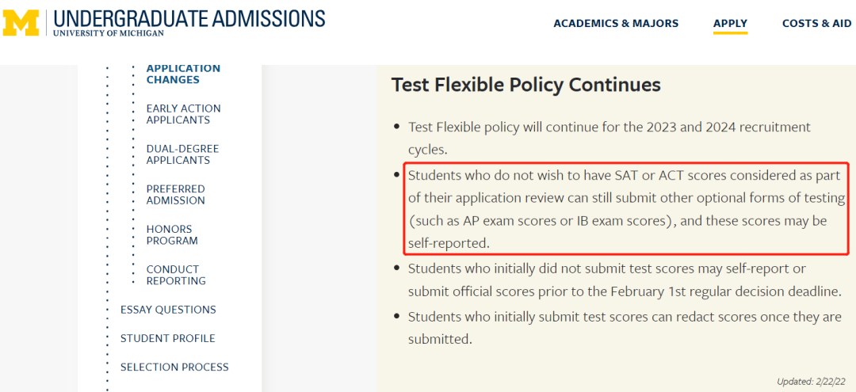The width and height of the screenshot is (856, 392).
Task: Select the Apply navigation item
Action: coord(730,24)
